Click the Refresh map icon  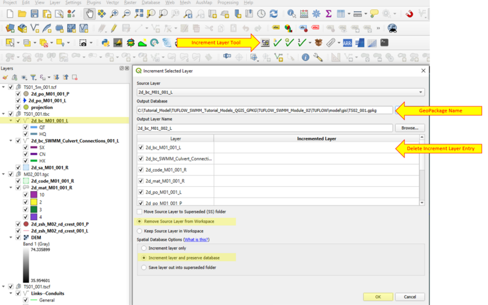point(274,13)
